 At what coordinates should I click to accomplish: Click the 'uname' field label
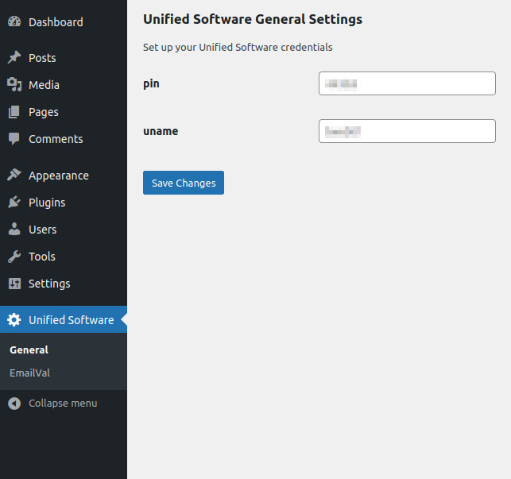[x=161, y=131]
